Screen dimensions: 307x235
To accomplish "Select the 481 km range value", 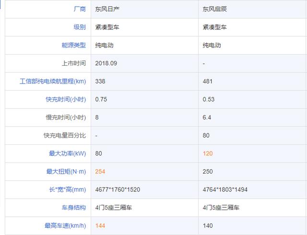I will coord(208,81).
